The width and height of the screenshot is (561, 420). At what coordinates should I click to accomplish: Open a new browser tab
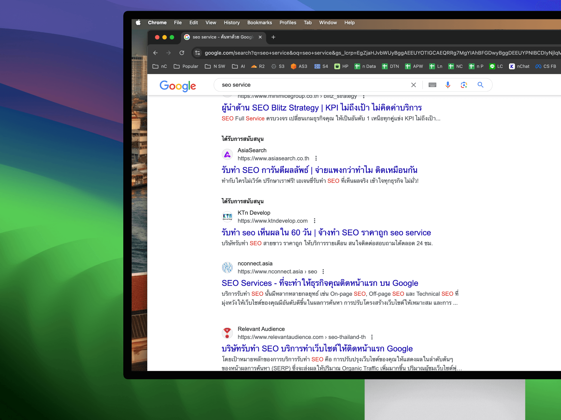[273, 37]
